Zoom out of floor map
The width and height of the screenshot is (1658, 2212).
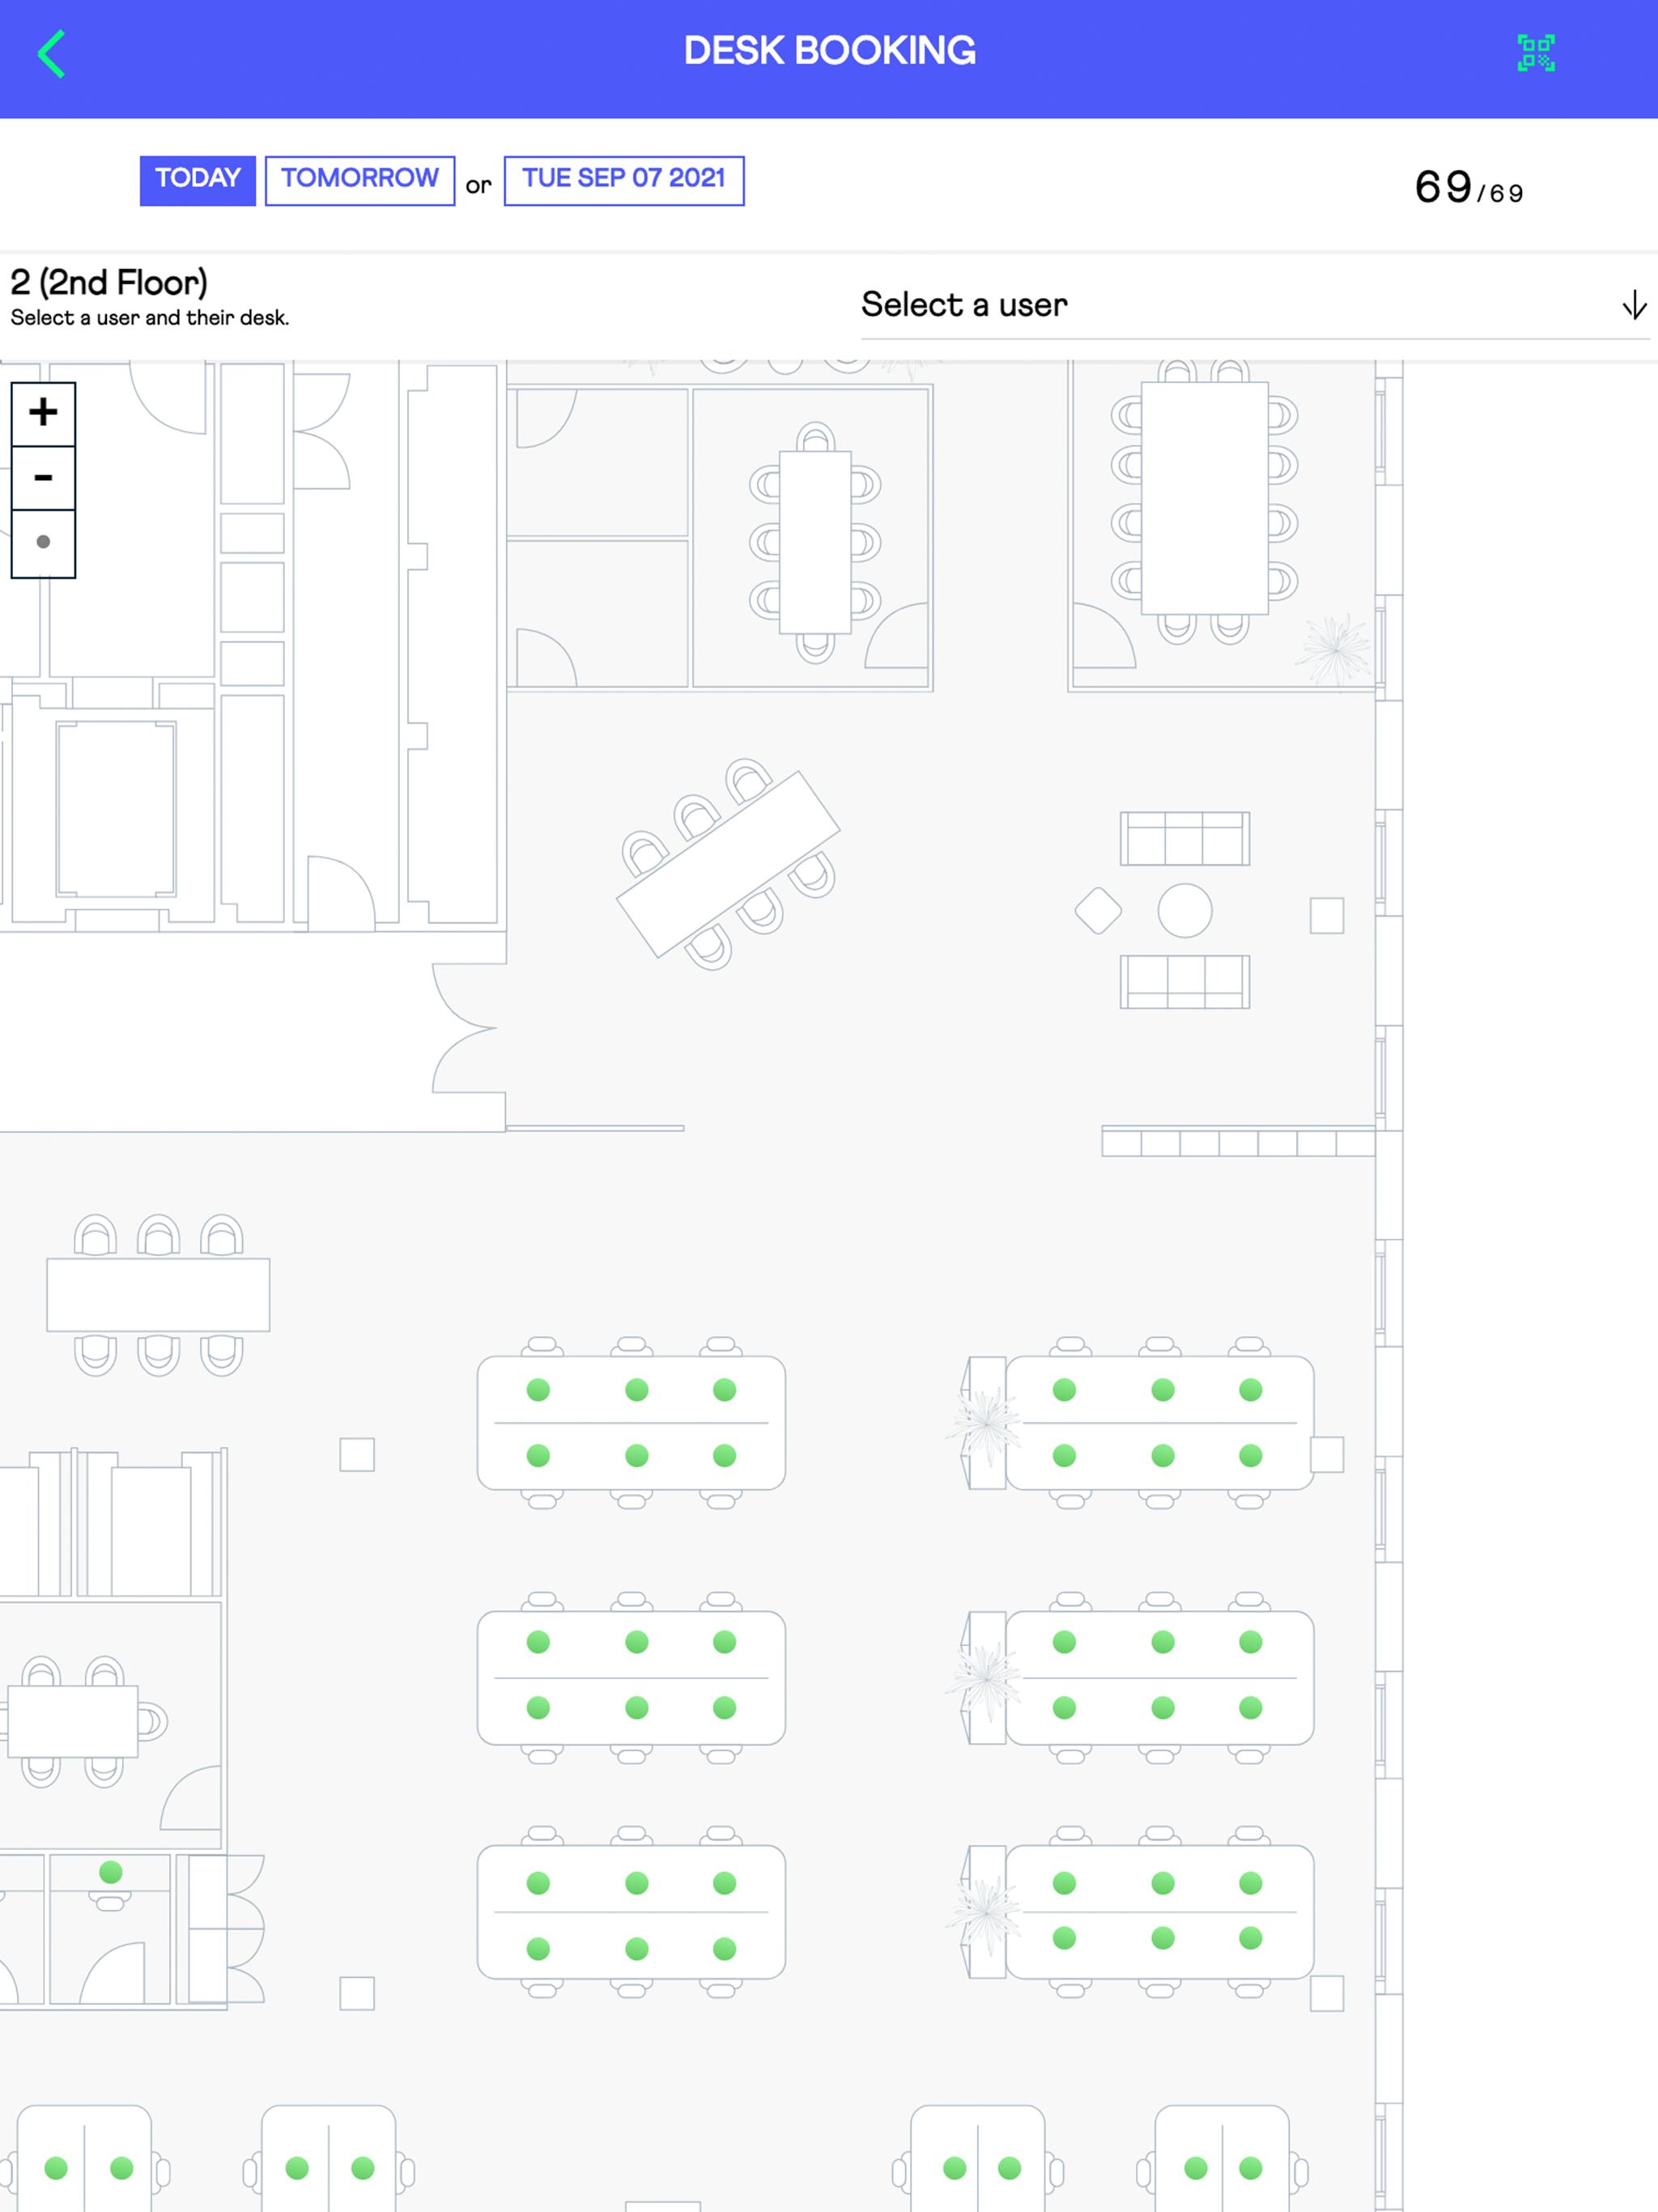click(43, 478)
